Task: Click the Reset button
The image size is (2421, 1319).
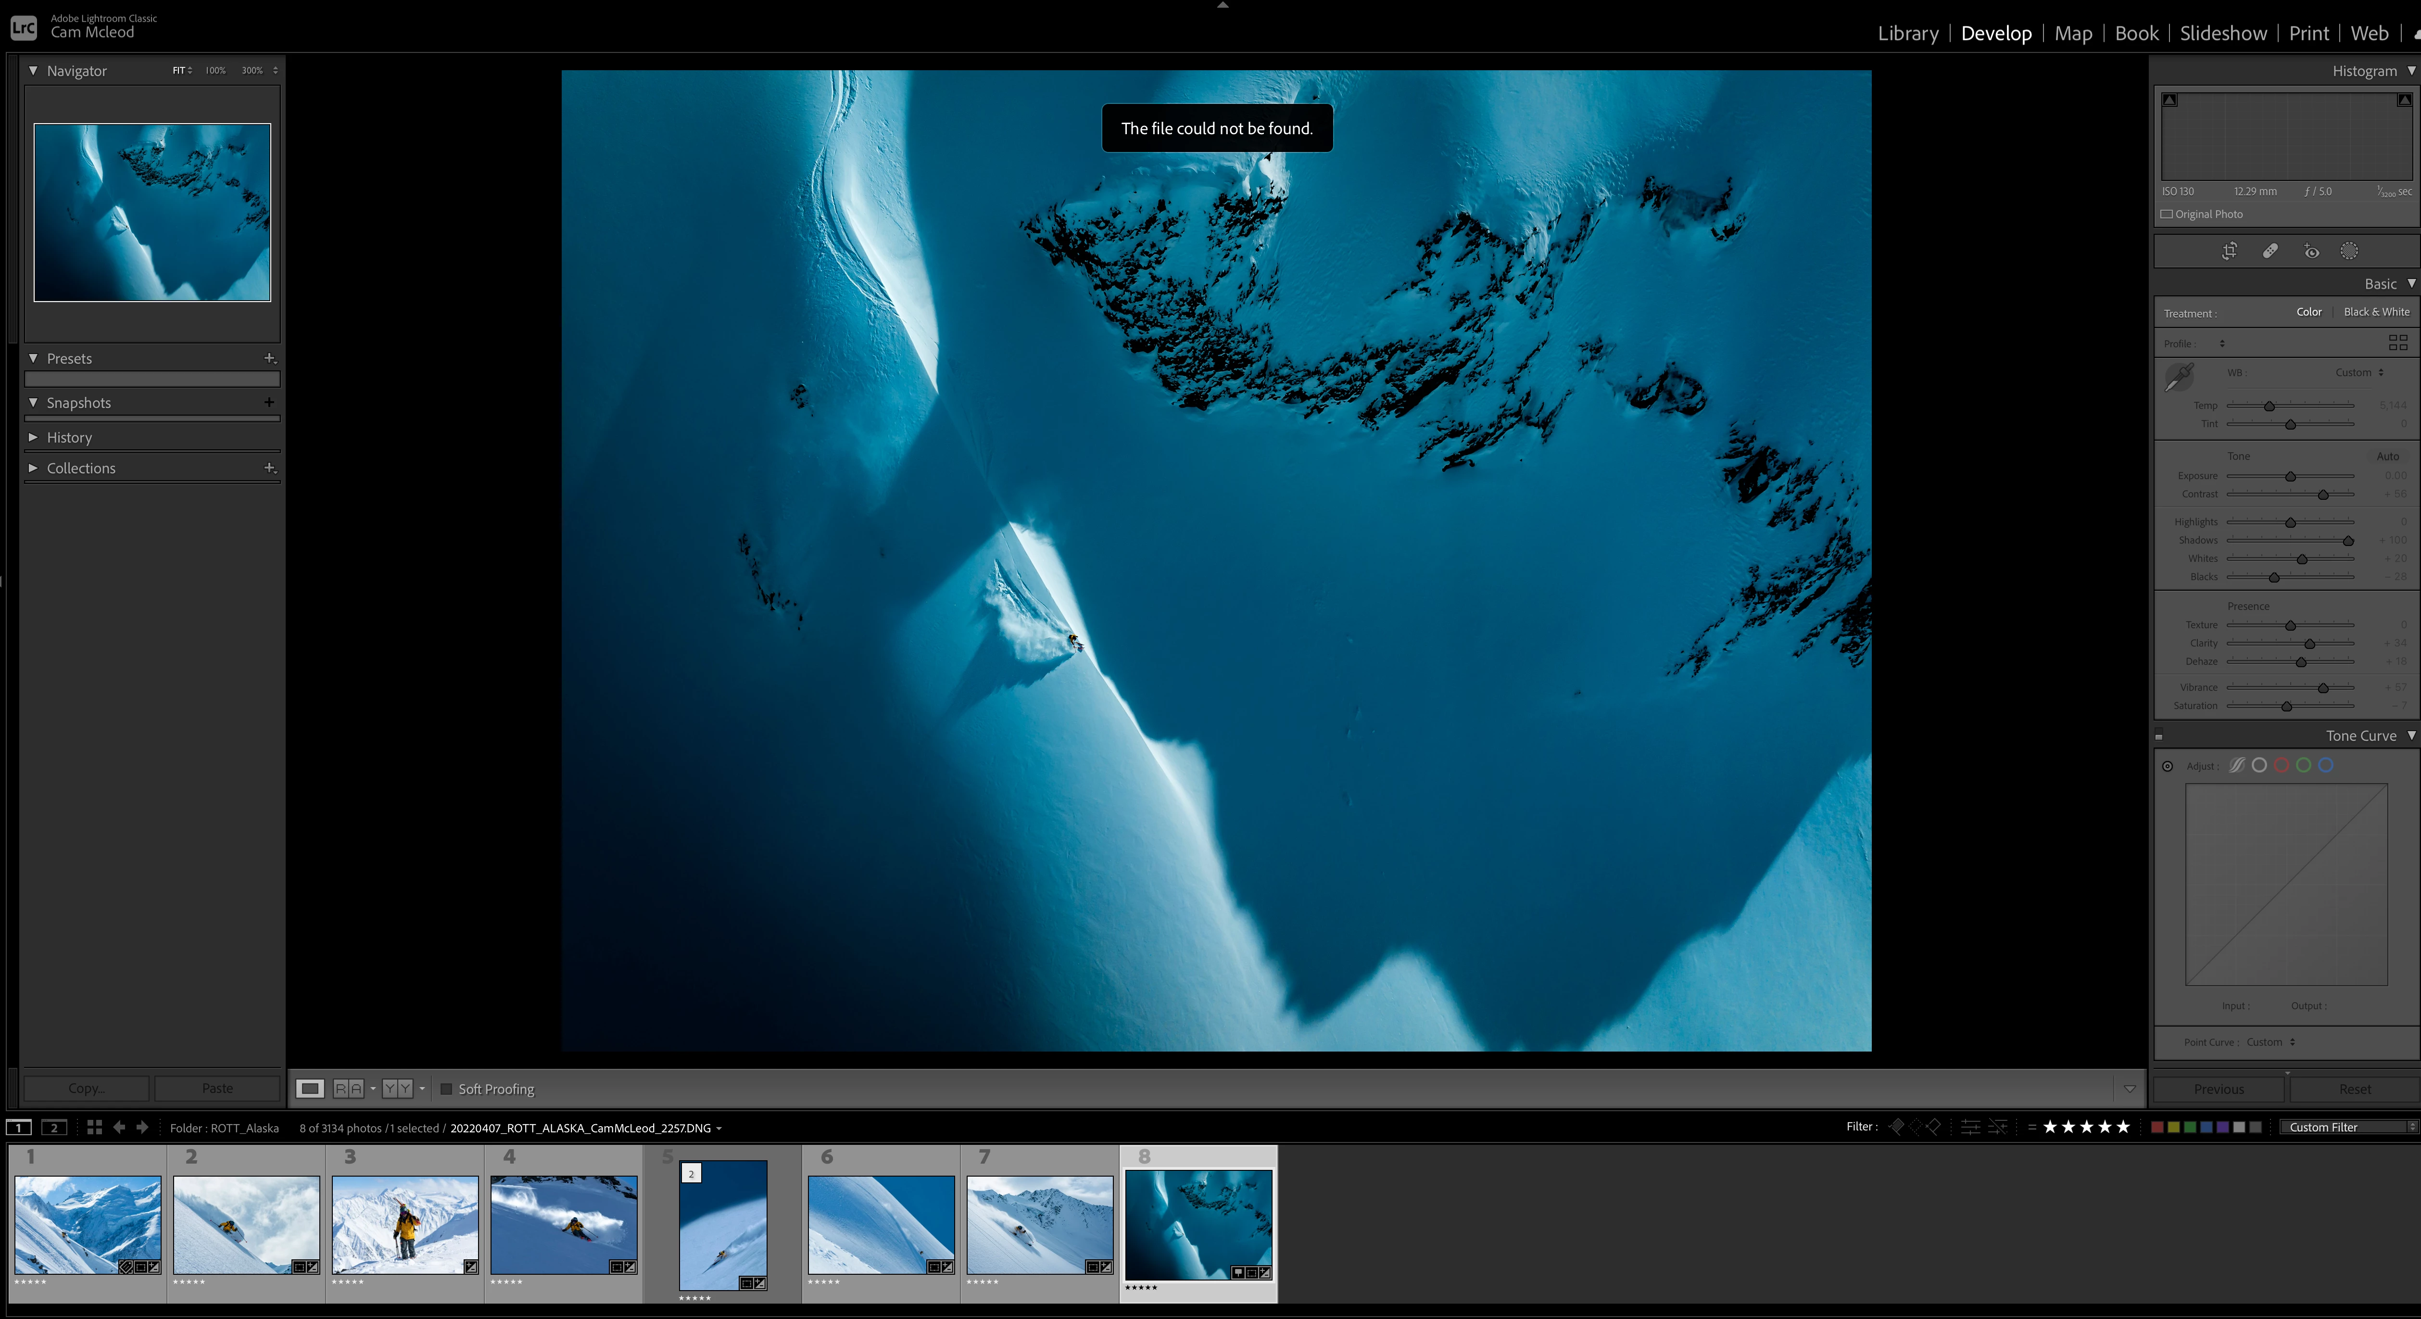Action: click(2354, 1089)
